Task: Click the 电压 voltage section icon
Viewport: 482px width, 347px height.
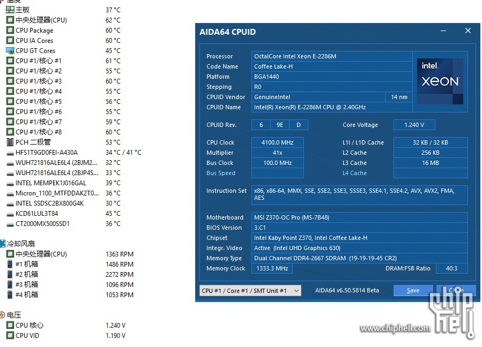Action: 3,315
